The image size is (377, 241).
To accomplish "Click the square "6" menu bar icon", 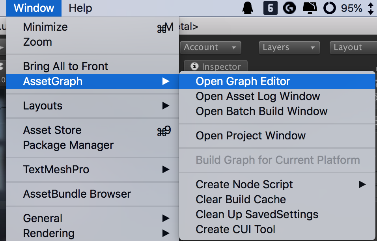I will click(270, 8).
